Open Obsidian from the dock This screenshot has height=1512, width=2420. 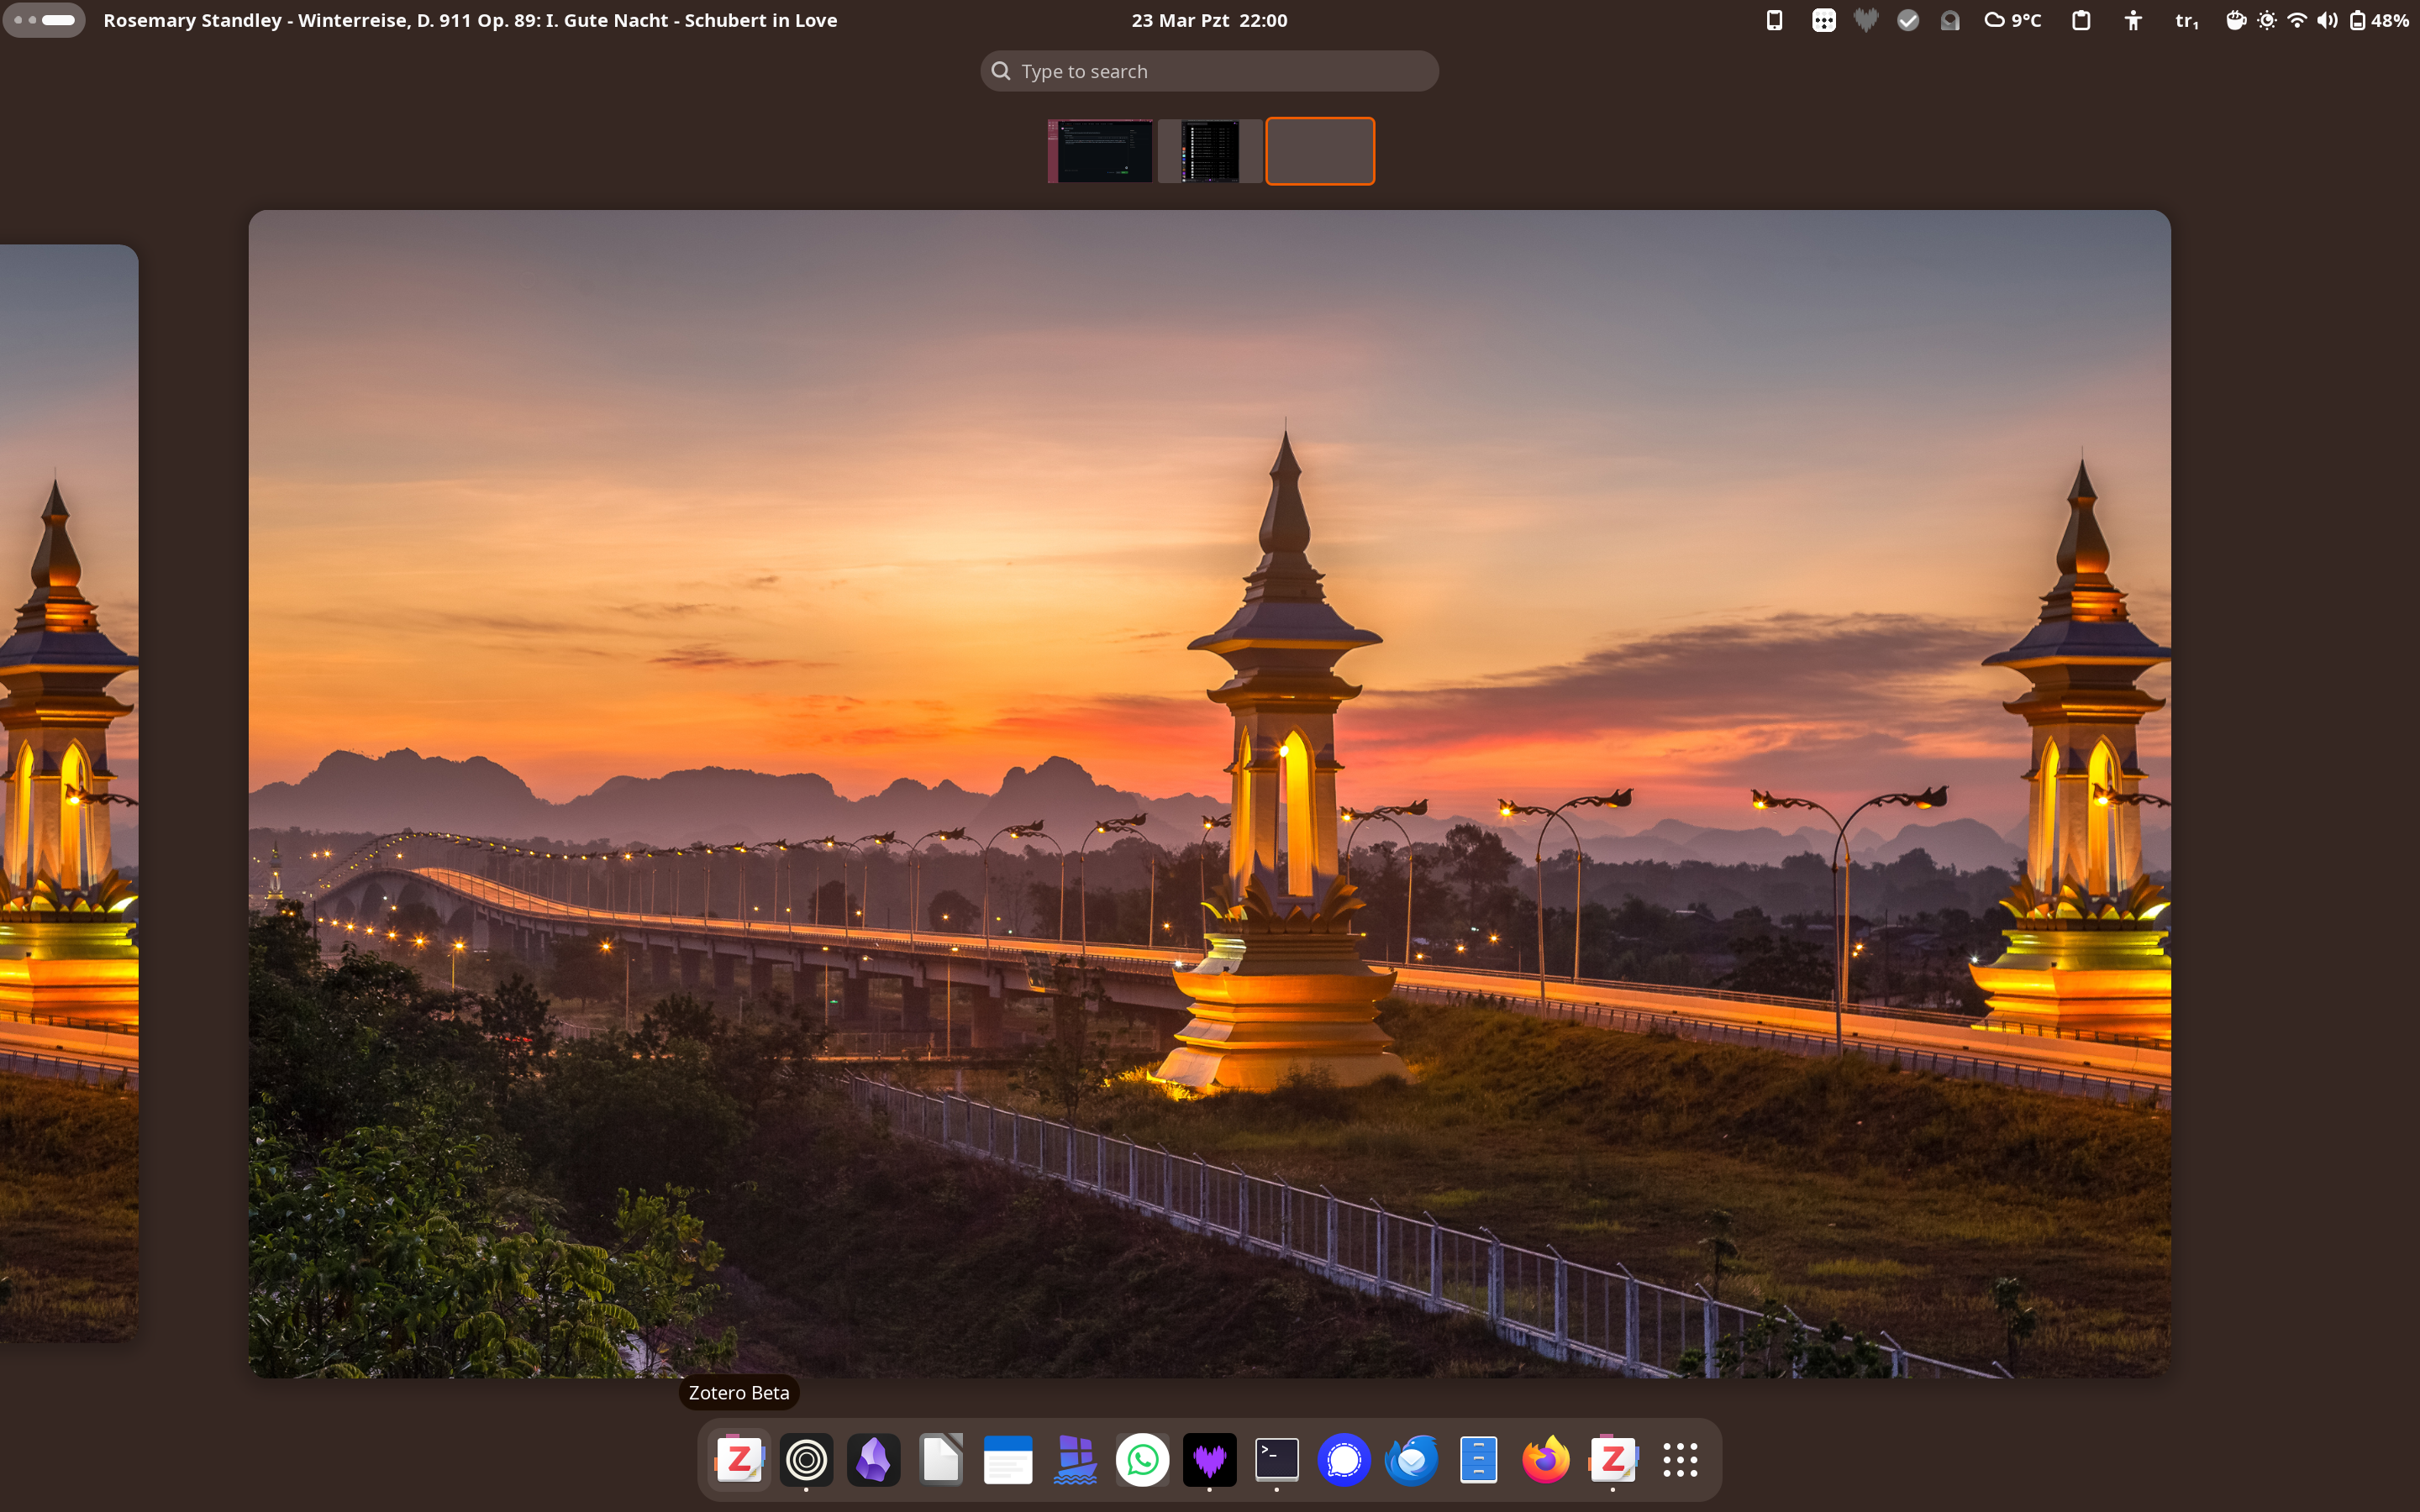873,1460
